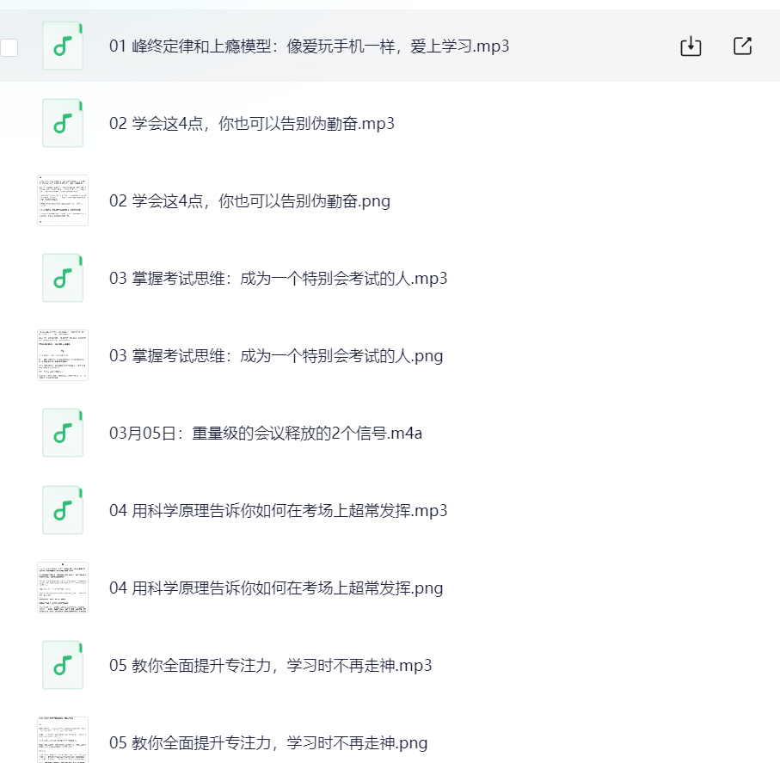Select file name 04 用科学原理告诉你如何在考场上超常发挥.png
780x763 pixels.
pyautogui.click(x=276, y=588)
